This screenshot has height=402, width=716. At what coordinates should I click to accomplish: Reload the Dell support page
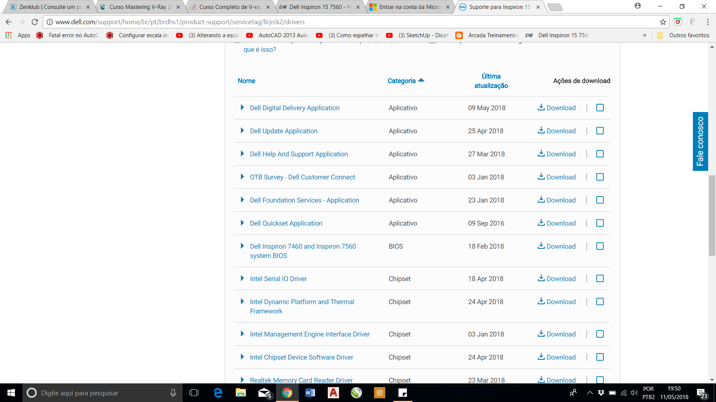(35, 22)
